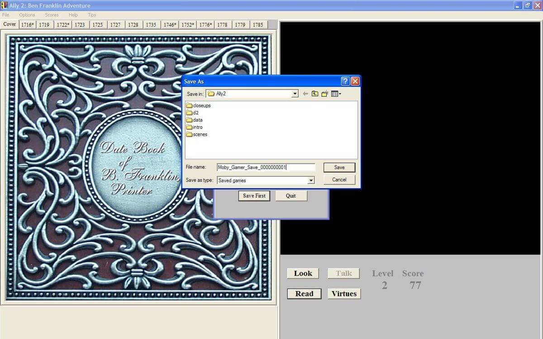Switch to the 1719 tab

tap(44, 25)
